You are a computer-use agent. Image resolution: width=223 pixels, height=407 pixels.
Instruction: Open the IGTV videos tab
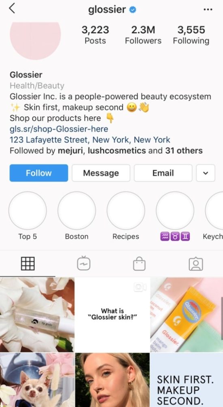pyautogui.click(x=84, y=264)
